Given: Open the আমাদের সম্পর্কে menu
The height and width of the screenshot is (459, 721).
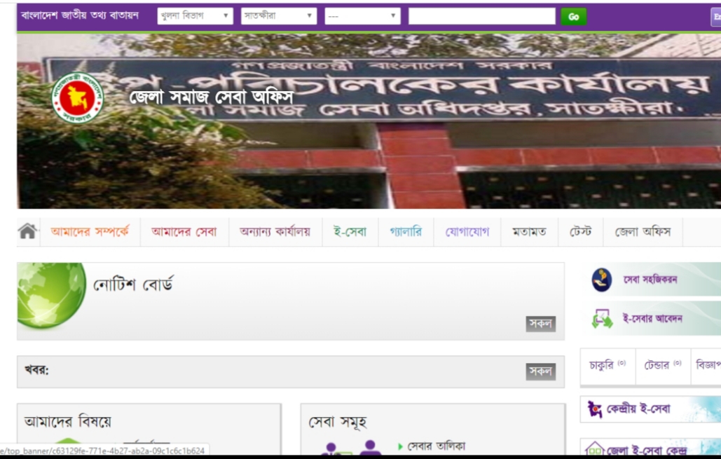Looking at the screenshot, I should pyautogui.click(x=90, y=232).
